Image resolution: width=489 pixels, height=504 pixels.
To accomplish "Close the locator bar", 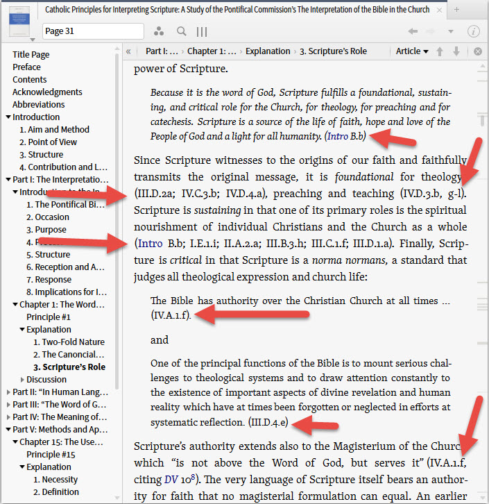I will (x=478, y=51).
